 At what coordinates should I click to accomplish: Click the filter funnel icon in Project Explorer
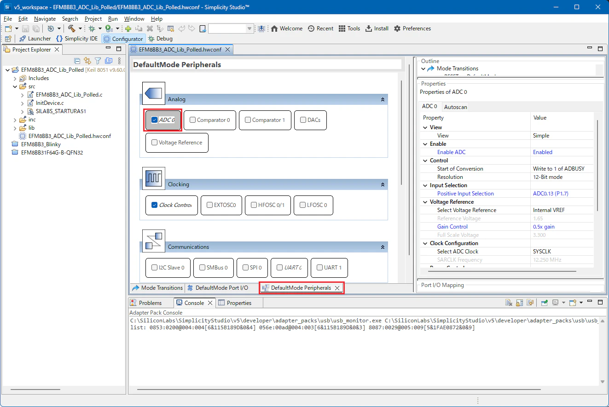(x=98, y=61)
